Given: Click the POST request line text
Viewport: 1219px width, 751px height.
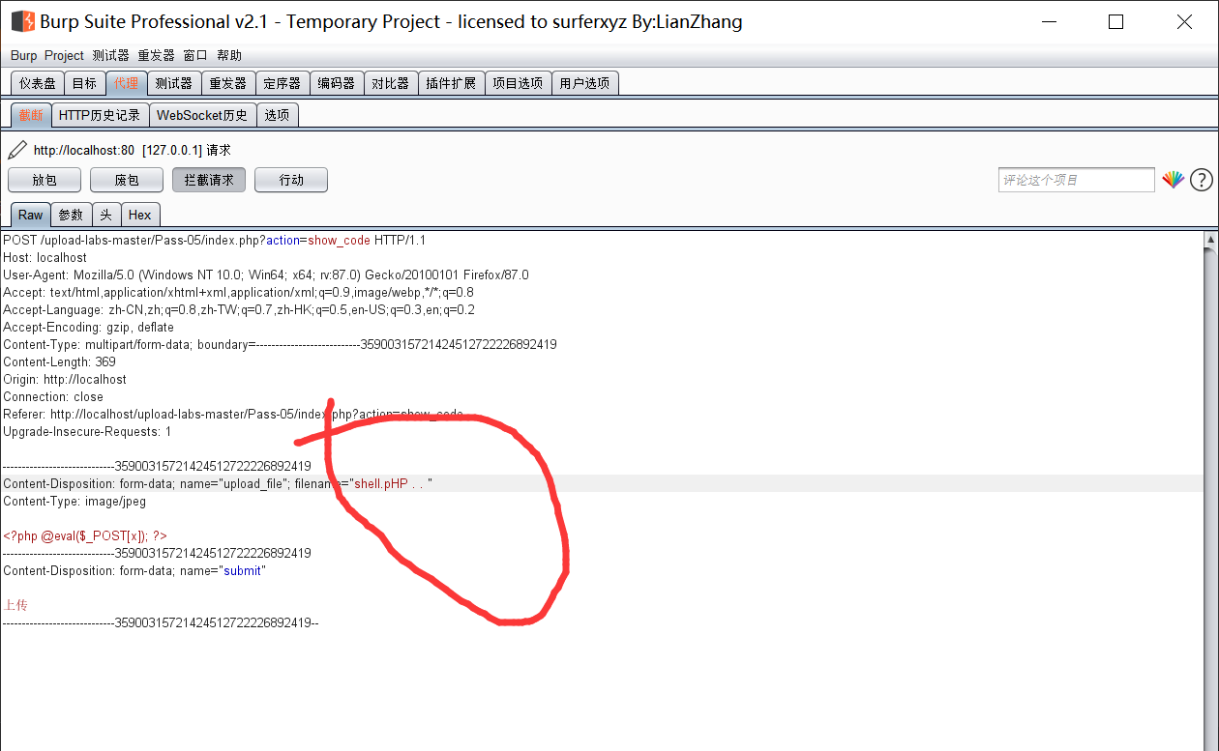Looking at the screenshot, I should (214, 241).
